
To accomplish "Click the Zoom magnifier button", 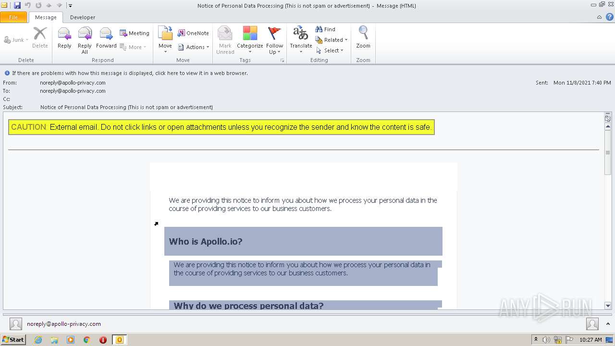I will [363, 38].
